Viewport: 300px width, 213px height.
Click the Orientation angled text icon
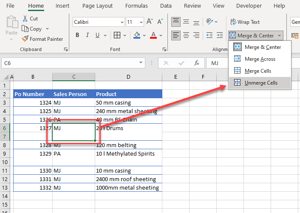(209, 22)
